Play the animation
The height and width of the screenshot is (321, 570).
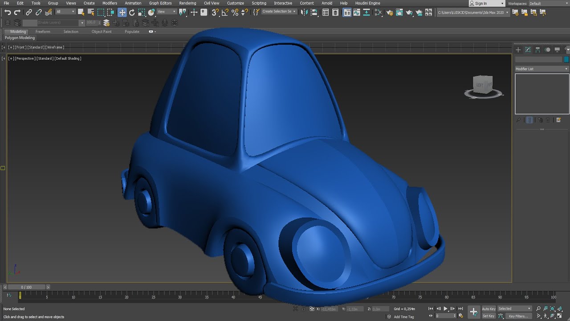[445, 309]
